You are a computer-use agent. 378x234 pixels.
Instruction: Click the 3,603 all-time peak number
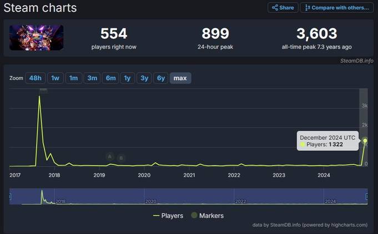point(317,33)
